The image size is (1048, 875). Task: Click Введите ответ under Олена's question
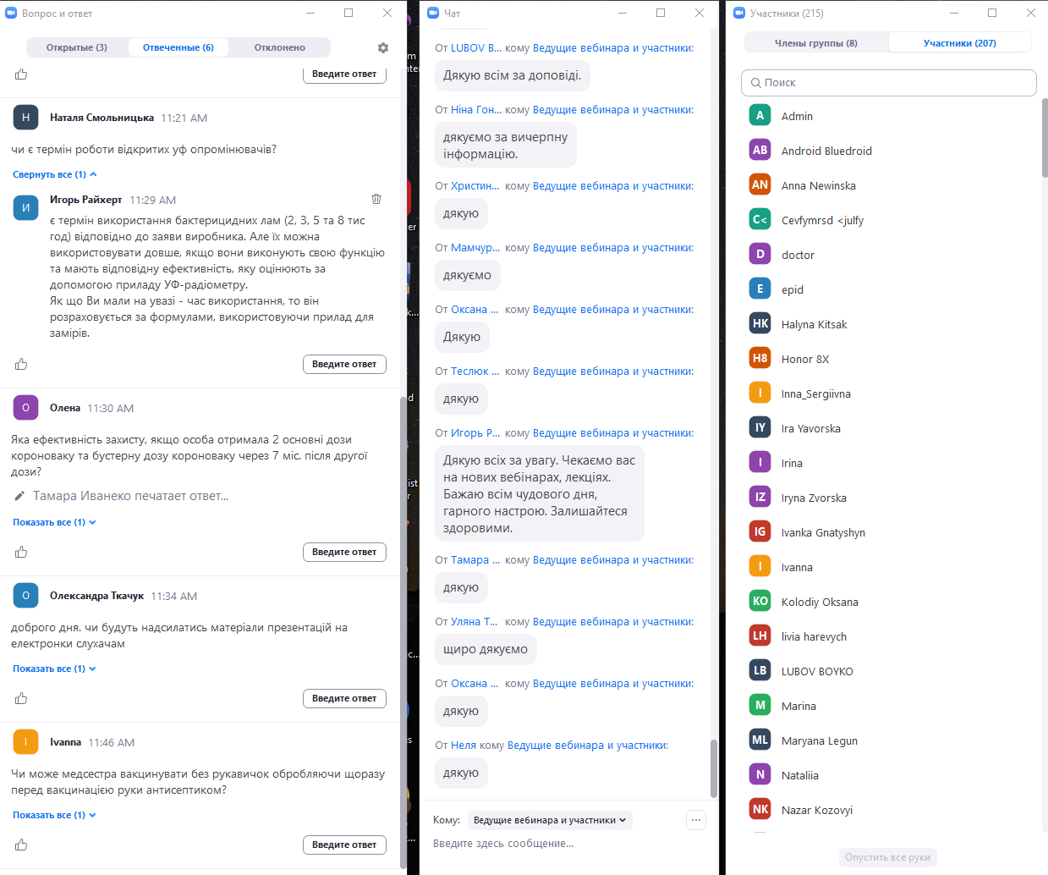coord(344,552)
